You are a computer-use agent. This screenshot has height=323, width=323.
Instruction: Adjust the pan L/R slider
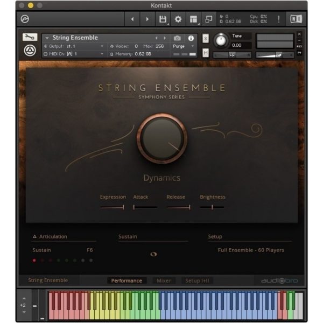(x=232, y=55)
